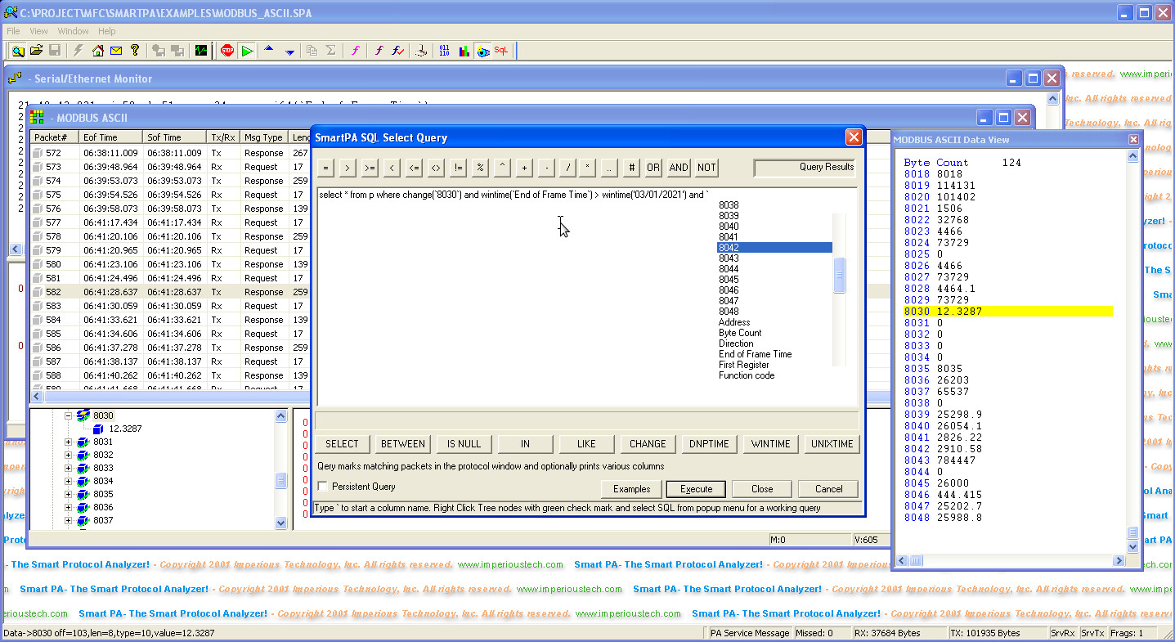The image size is (1175, 642).
Task: Click the house icon in toolbar
Action: pos(98,51)
